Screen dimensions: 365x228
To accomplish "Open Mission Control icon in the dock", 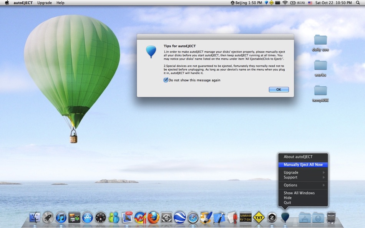I will [x=74, y=218].
